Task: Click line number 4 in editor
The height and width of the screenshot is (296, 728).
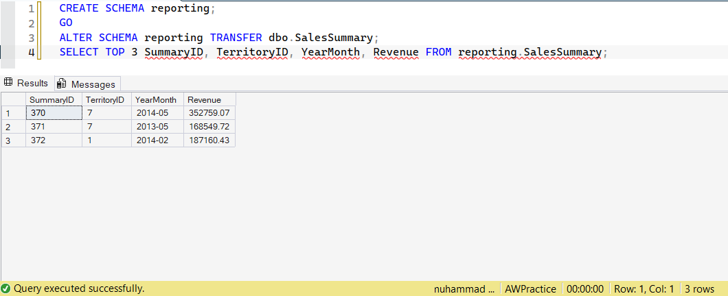Action: pyautogui.click(x=31, y=52)
